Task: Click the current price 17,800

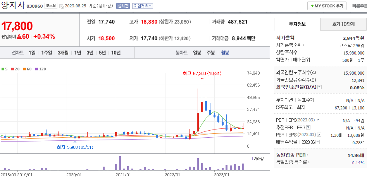Action: tap(17, 26)
